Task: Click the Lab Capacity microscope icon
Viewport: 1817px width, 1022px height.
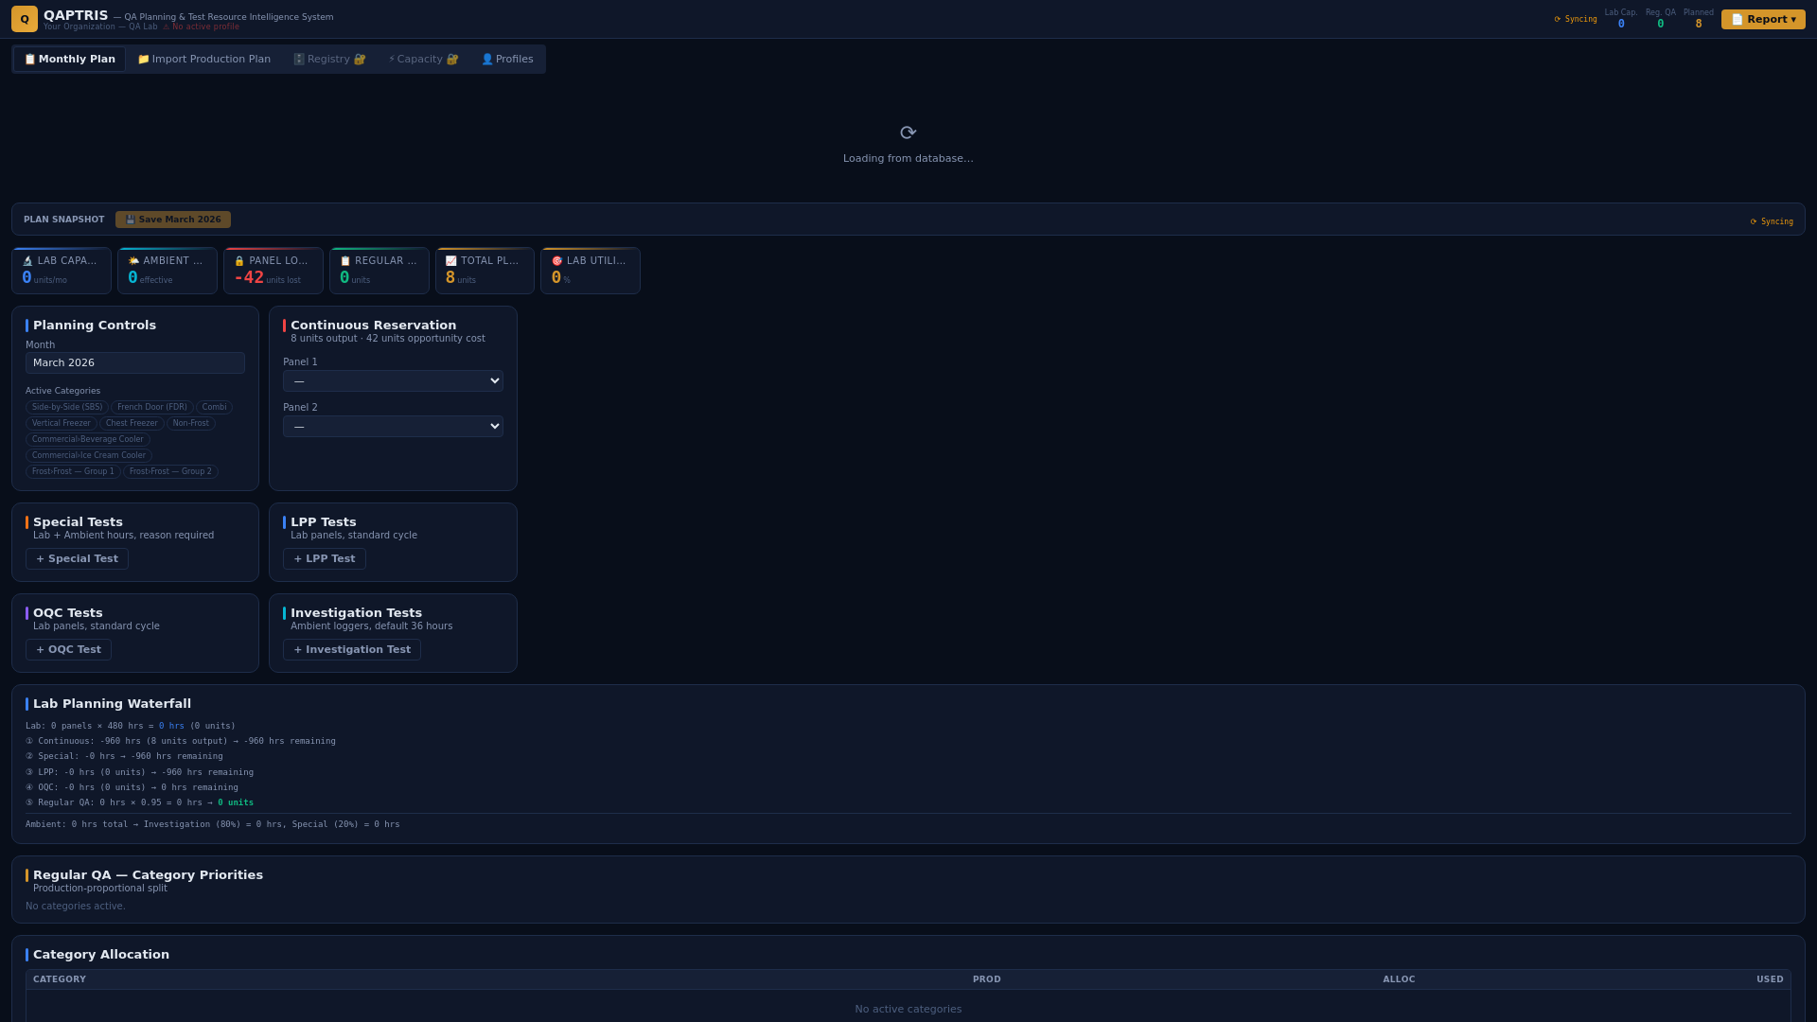Action: click(27, 261)
